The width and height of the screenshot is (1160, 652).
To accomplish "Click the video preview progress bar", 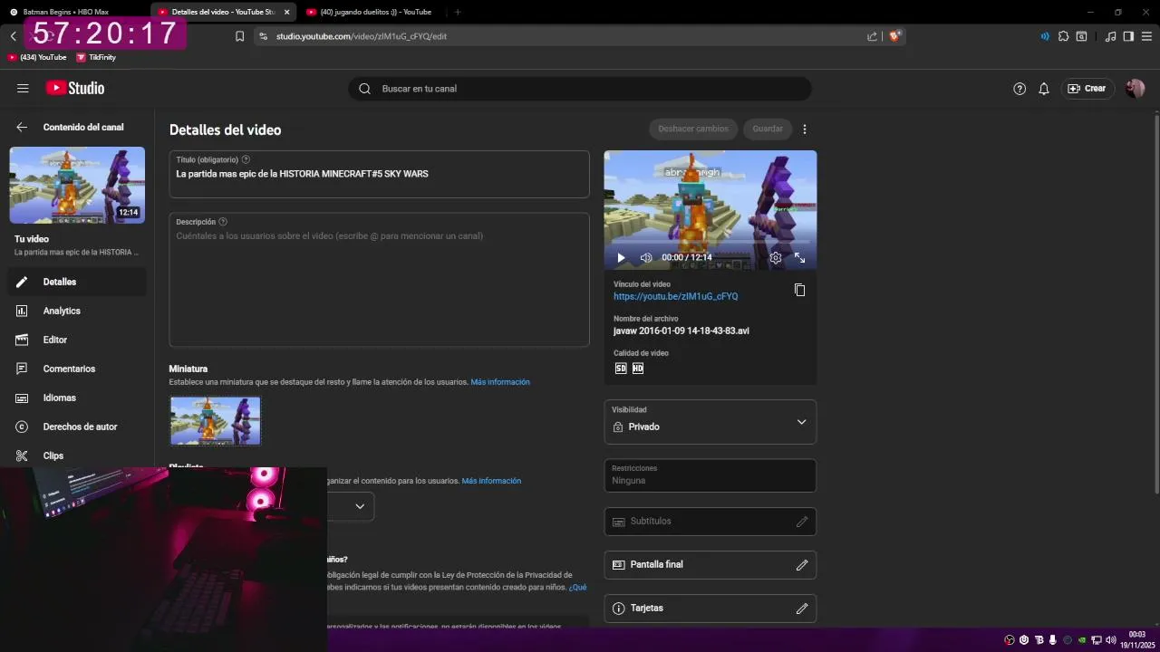I will [x=710, y=242].
